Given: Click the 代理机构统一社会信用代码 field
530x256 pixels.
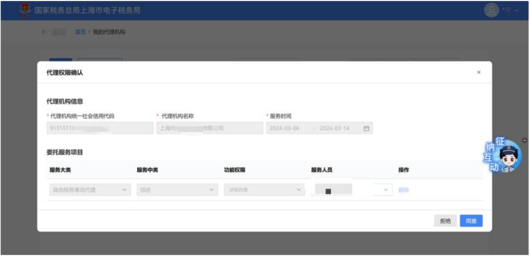Looking at the screenshot, I should tap(100, 128).
